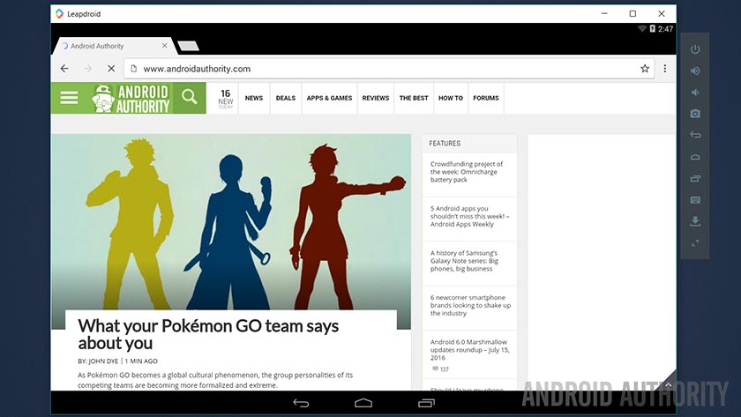Open the NEWS menu item
741x417 pixels.
click(254, 98)
